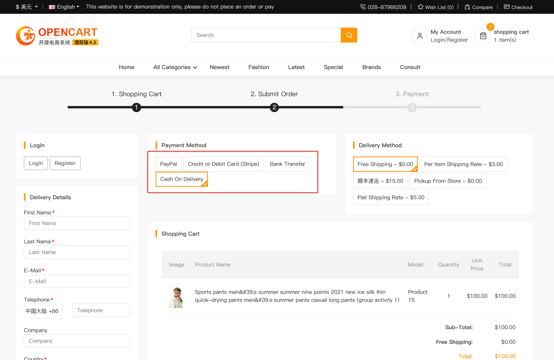Image resolution: width=554 pixels, height=360 pixels.
Task: Expand All Categories menu
Action: pos(175,67)
